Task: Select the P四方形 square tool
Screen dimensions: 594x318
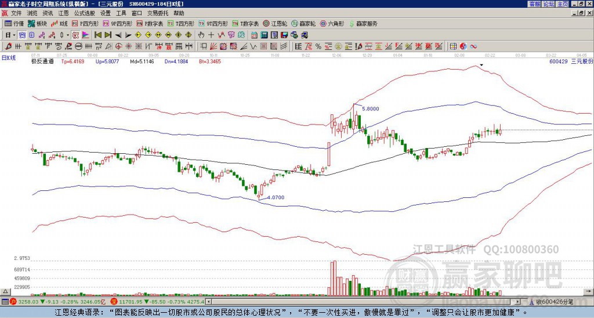Action: [86, 24]
